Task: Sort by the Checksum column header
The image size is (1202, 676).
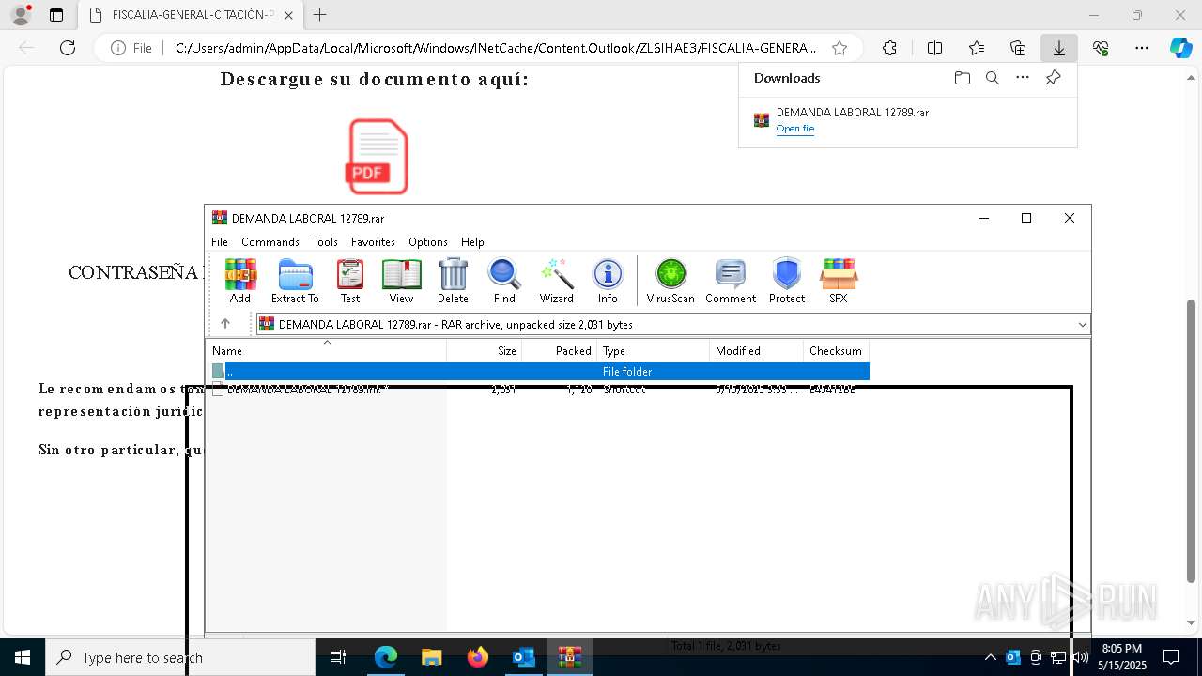Action: pos(837,350)
